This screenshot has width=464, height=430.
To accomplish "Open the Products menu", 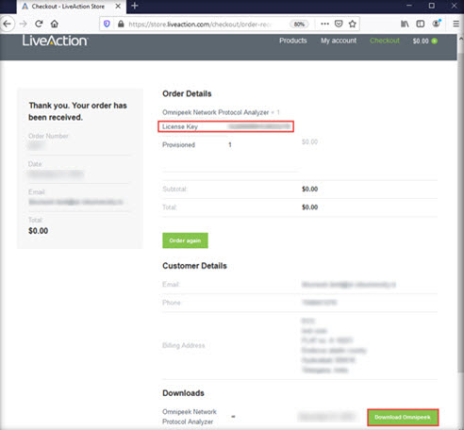I will point(293,41).
